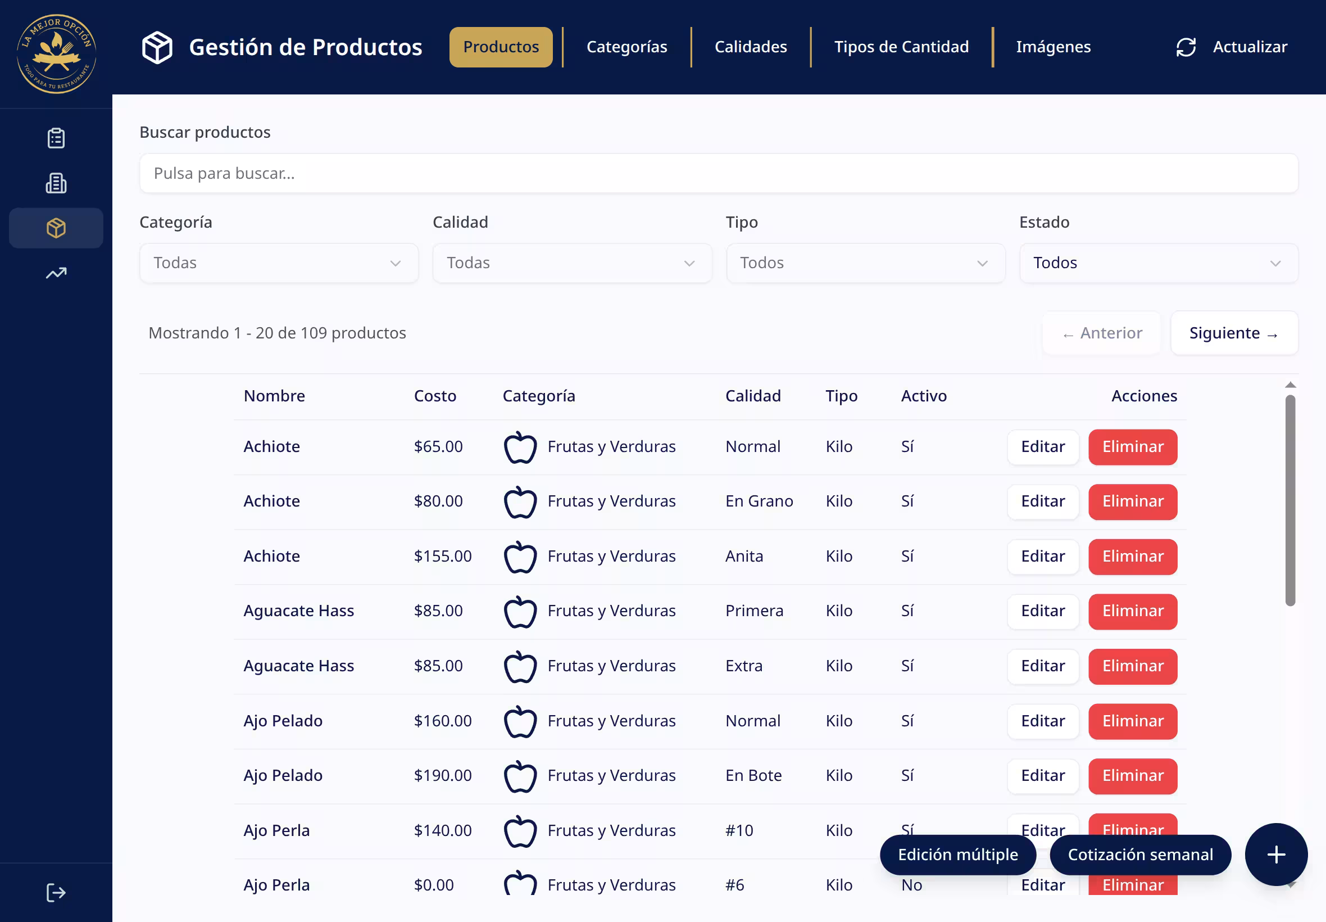
Task: Open the trending chart sidebar icon
Action: point(56,273)
